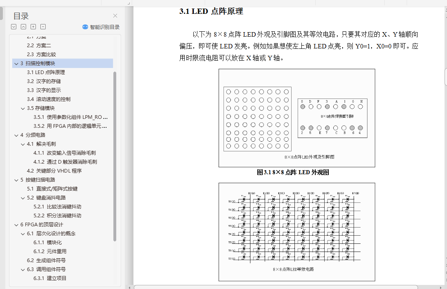The image size is (447, 289).
Task: Jump to '3.2 汉字的存储' outline entry
Action: coord(44,81)
